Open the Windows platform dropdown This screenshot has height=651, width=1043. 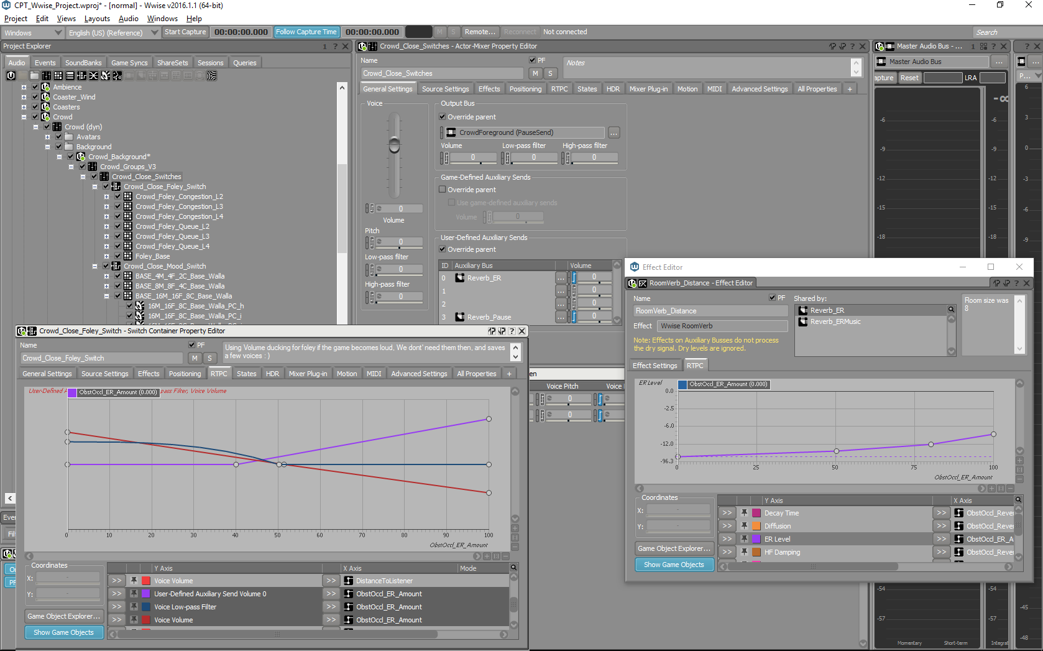pyautogui.click(x=32, y=32)
